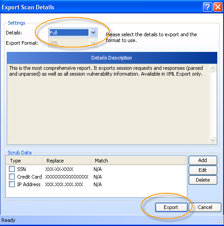Viewport: 224px width, 226px height.
Task: Click the description scrollbar up arrow
Action: click(212, 68)
